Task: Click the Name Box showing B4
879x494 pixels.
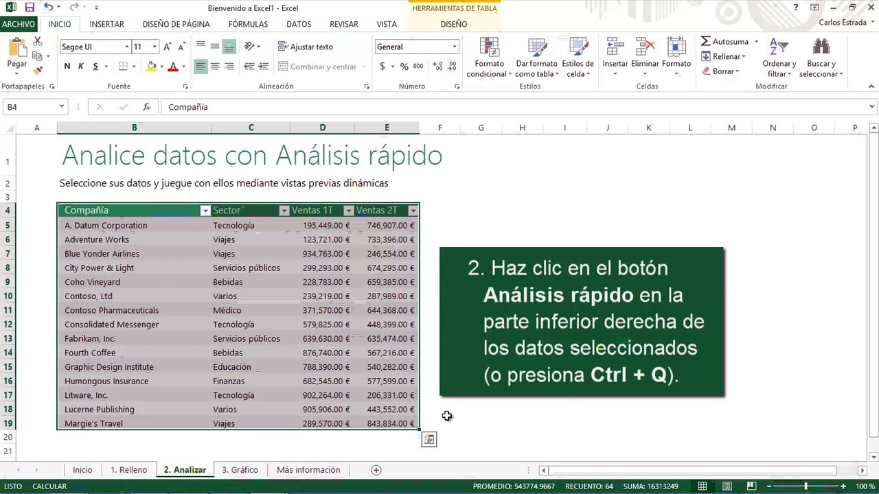Action: click(x=34, y=107)
